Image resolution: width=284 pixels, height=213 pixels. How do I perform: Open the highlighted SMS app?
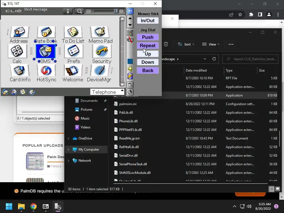click(45, 54)
